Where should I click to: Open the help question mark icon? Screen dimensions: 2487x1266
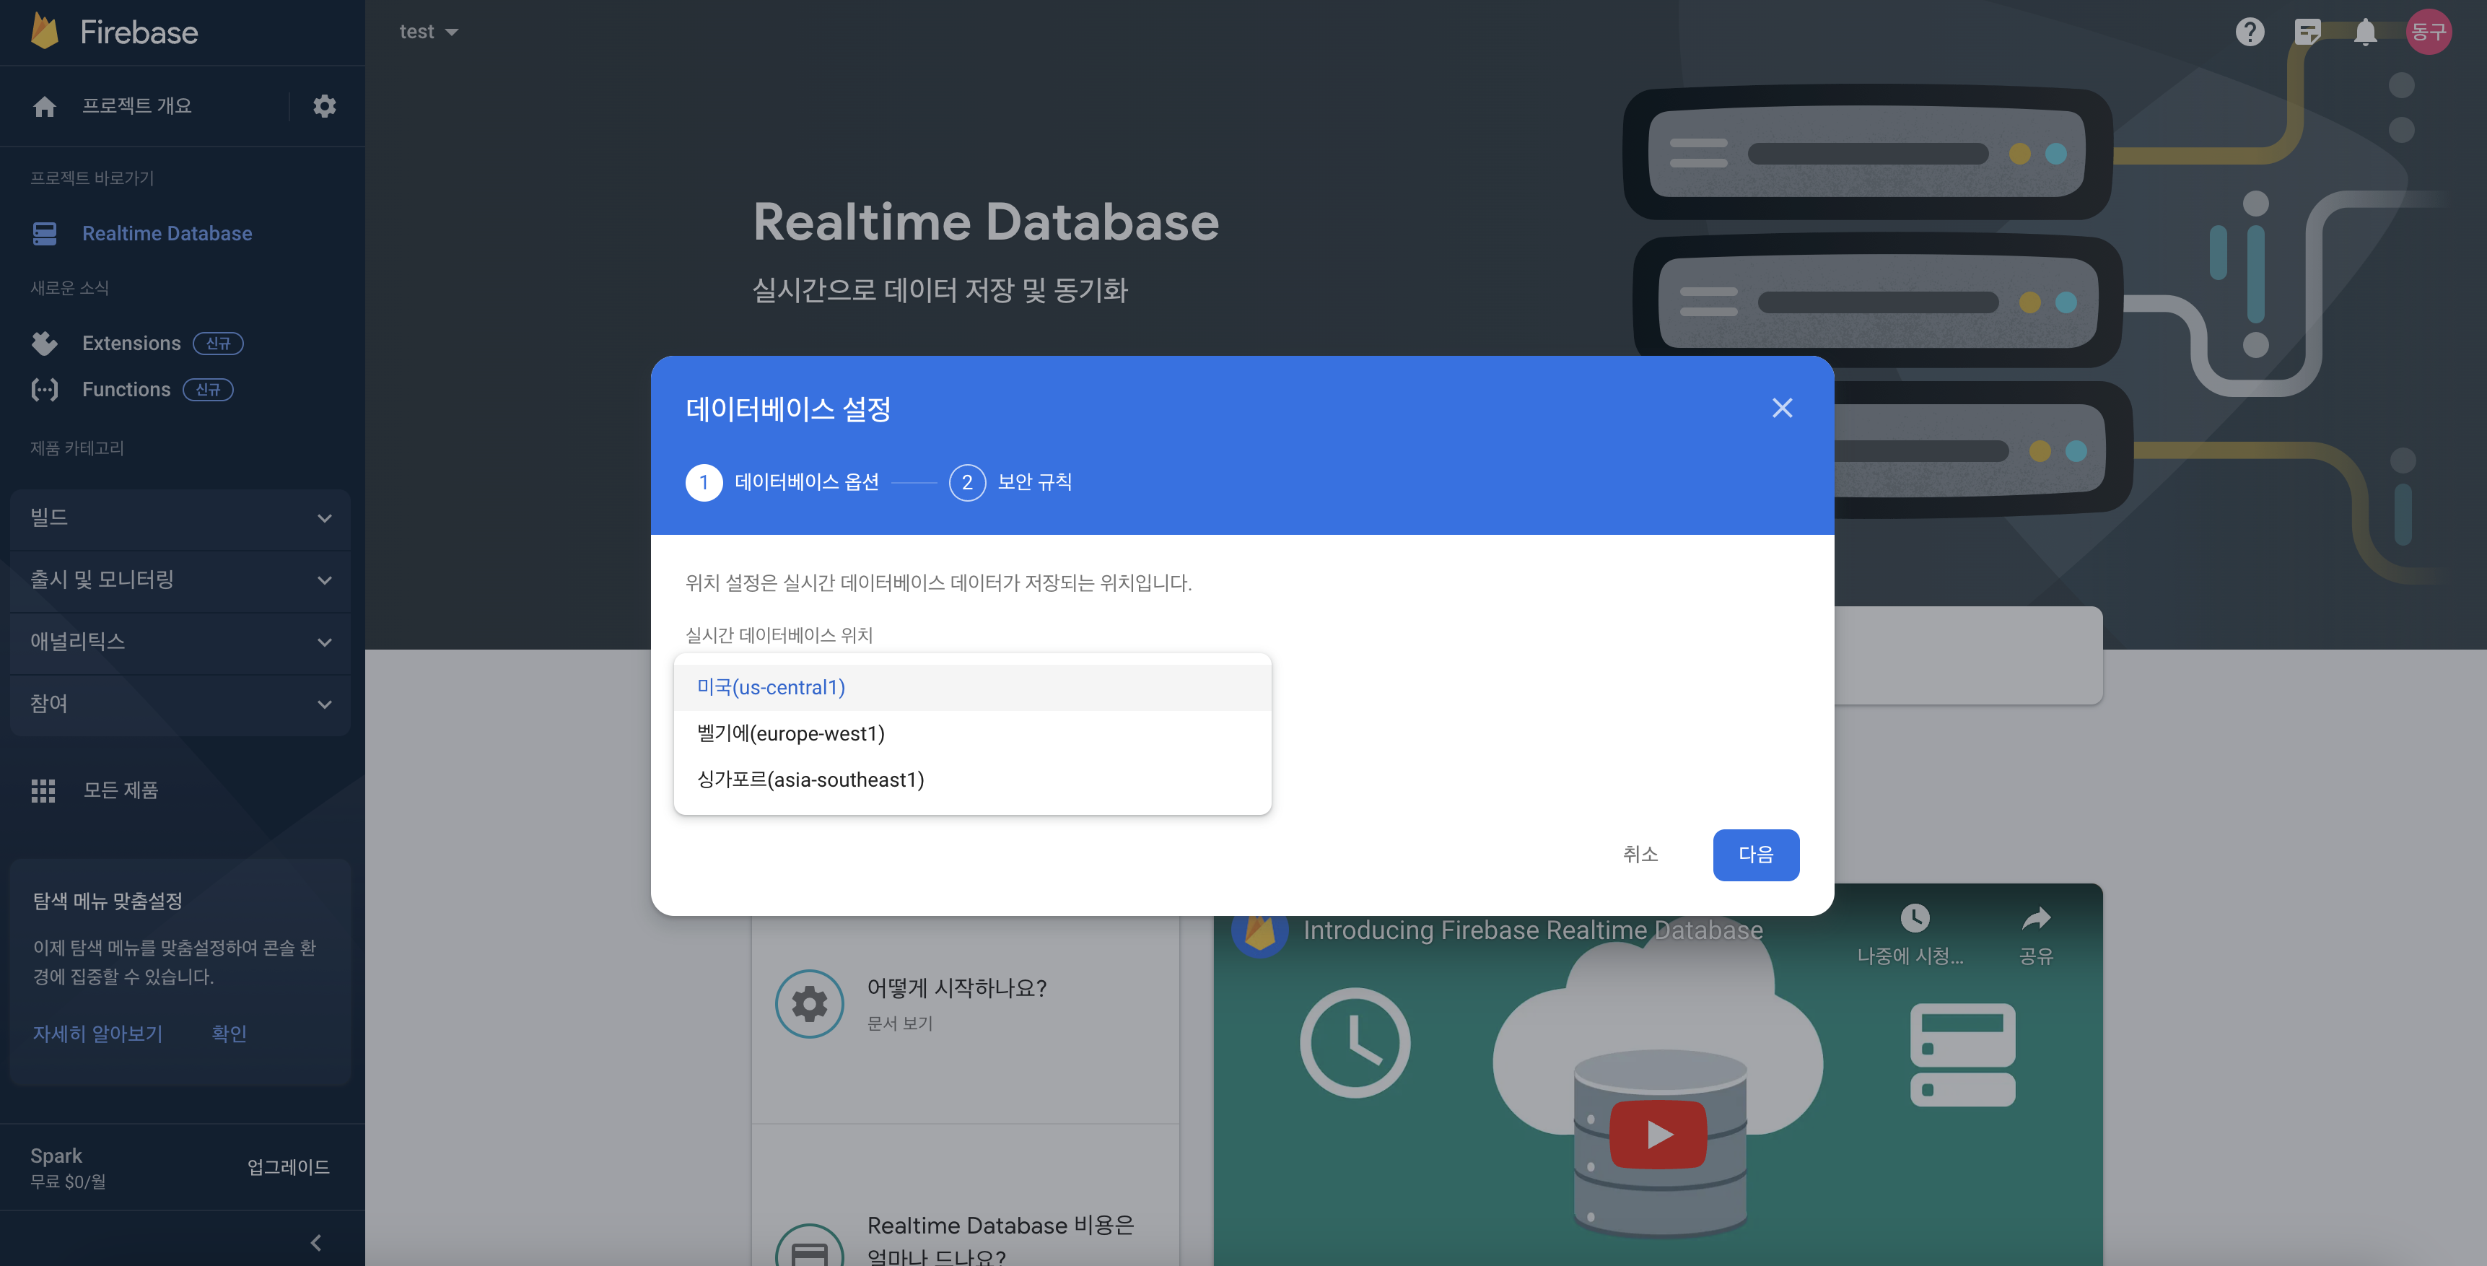(x=2250, y=32)
